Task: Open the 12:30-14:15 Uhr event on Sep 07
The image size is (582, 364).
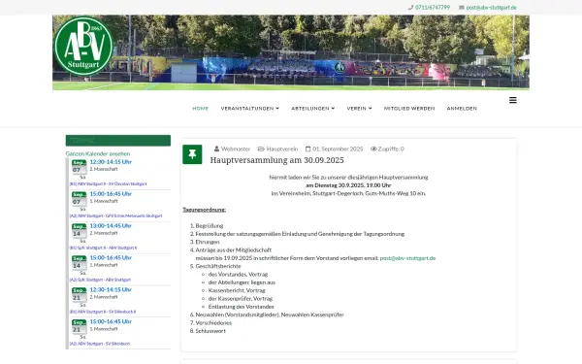Action: click(111, 162)
